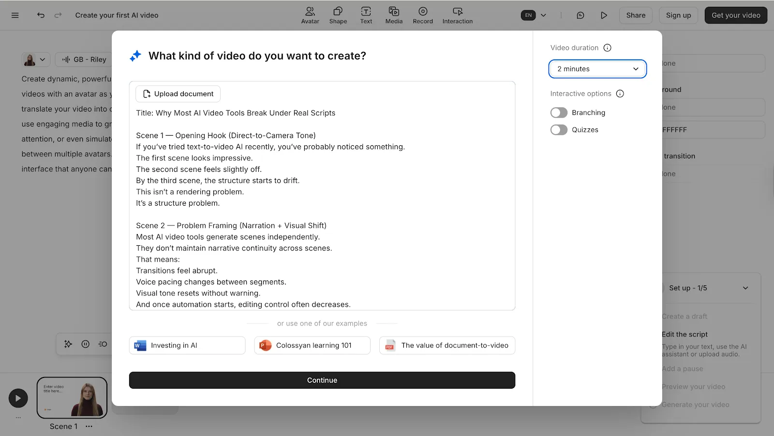Viewport: 774px width, 436px height.
Task: Collapse the Set up - 1/5 panel
Action: click(x=745, y=288)
